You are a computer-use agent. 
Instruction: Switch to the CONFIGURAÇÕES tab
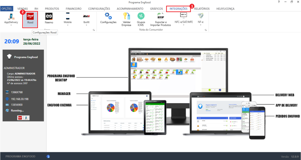pyautogui.click(x=99, y=9)
